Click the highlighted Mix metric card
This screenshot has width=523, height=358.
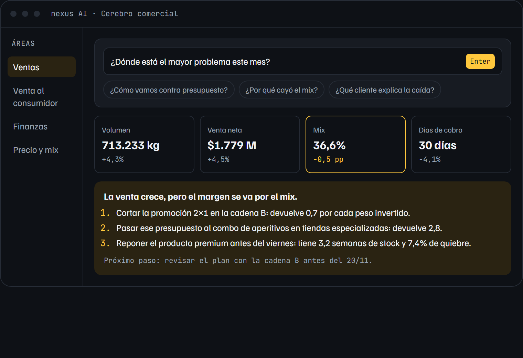click(x=355, y=144)
